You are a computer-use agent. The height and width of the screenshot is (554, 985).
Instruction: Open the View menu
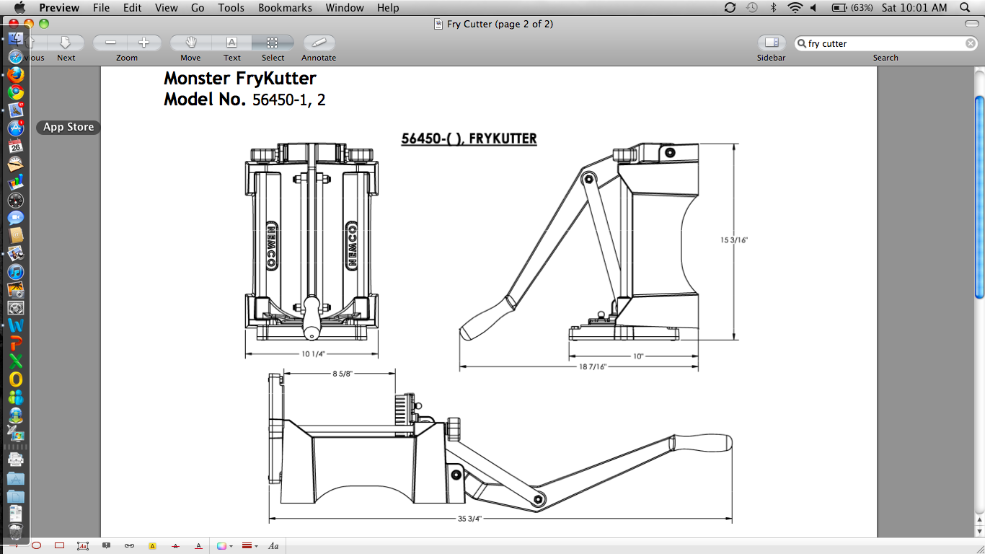[x=167, y=8]
